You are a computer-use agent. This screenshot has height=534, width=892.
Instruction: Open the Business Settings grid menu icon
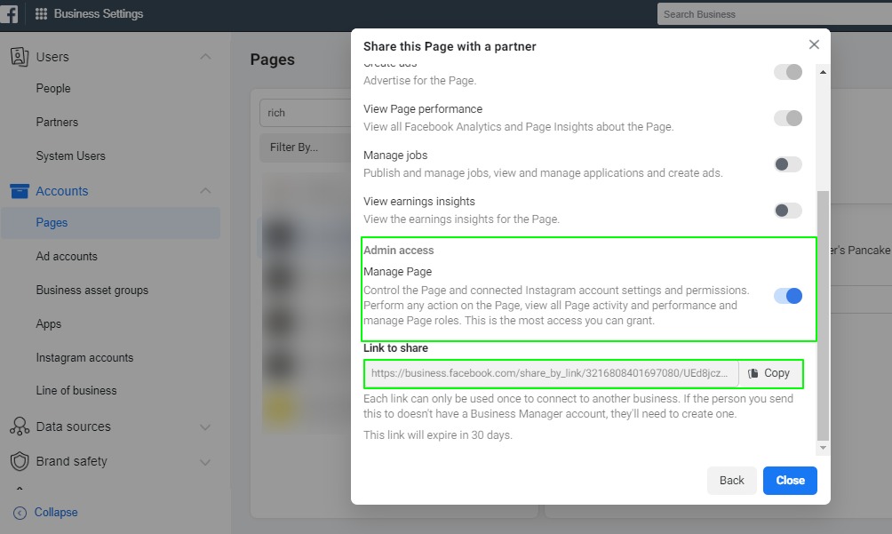(41, 13)
